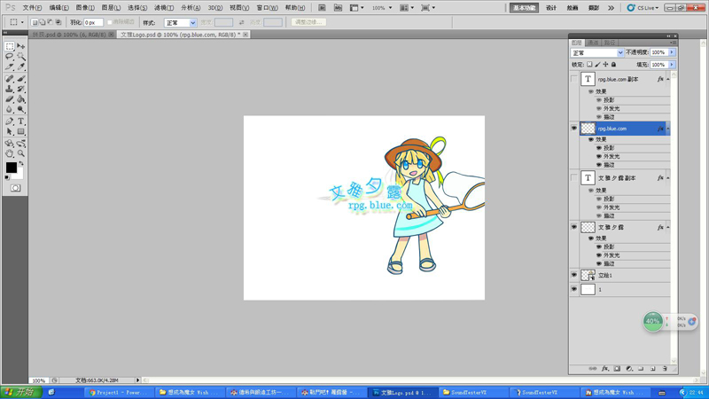This screenshot has height=399, width=709.
Task: Select the History Brush tool
Action: tap(20, 90)
